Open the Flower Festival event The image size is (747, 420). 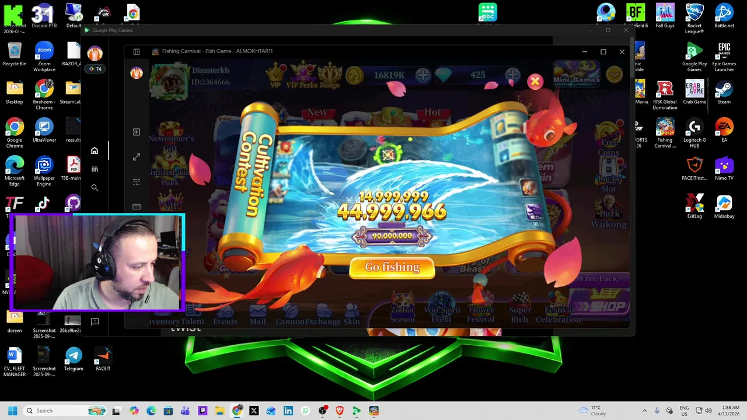coord(481,308)
